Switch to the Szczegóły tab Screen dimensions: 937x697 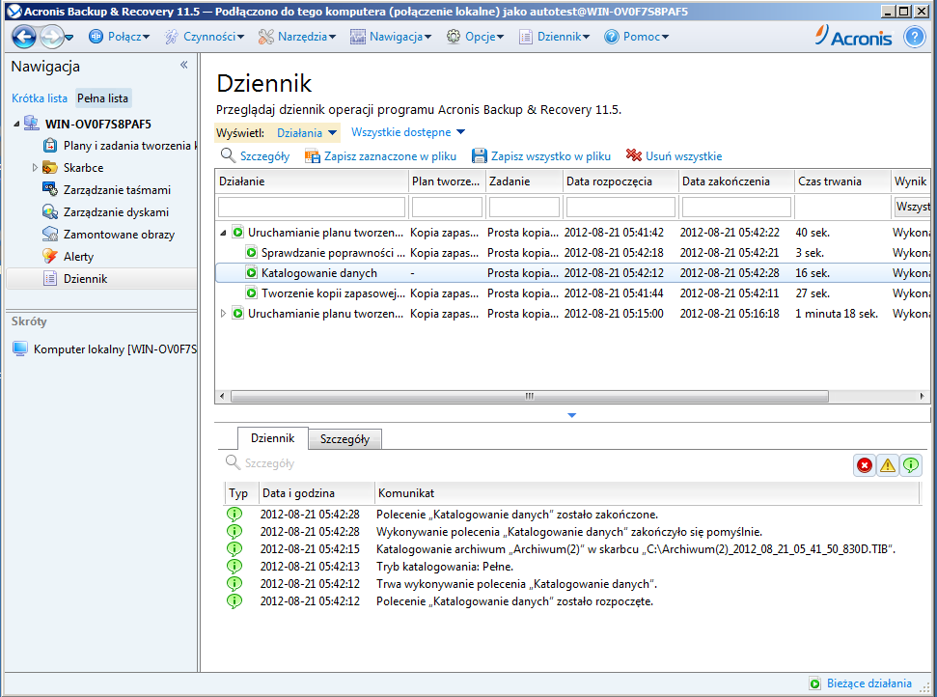(x=344, y=439)
